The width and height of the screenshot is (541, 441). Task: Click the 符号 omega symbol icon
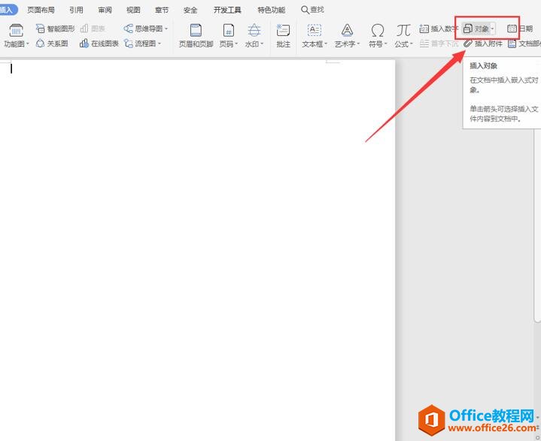(x=378, y=31)
